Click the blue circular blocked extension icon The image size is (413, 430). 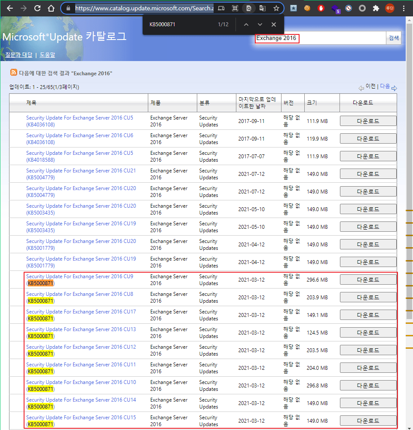coord(349,8)
